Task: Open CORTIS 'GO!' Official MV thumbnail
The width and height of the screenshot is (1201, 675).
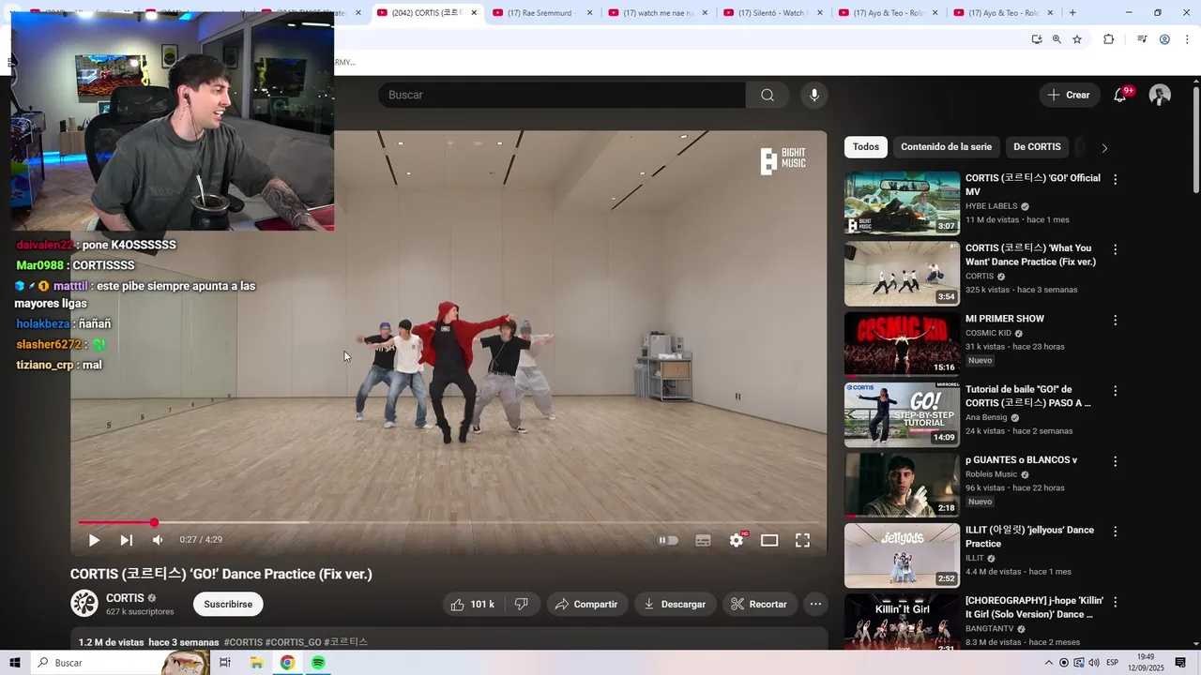Action: click(902, 202)
